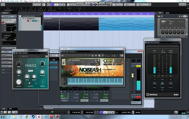Toggle record enable on Kontakt 5 01 track
Screen dimensions: 189x119
[x=28, y=21]
